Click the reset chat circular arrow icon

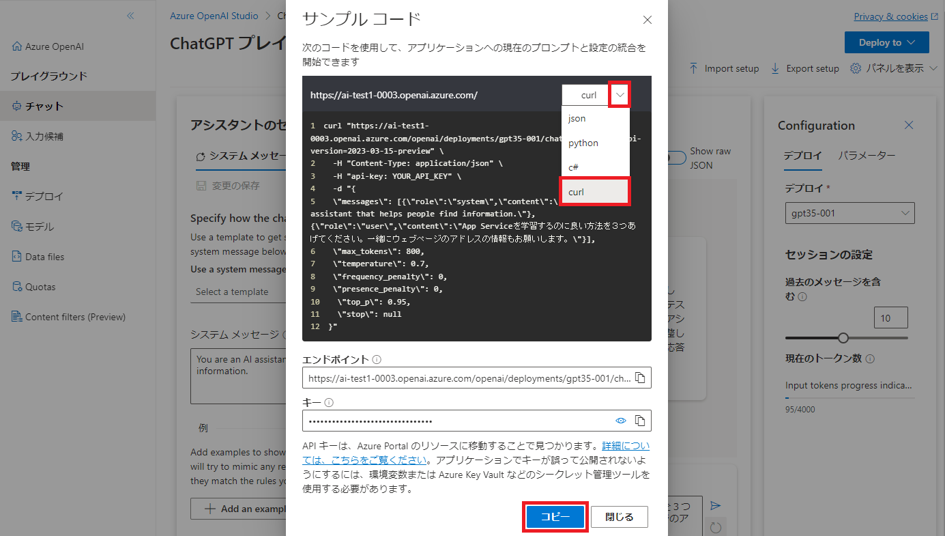715,527
